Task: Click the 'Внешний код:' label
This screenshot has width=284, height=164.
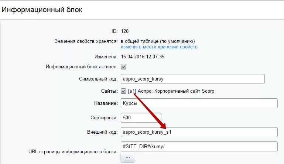Action: pyautogui.click(x=102, y=132)
